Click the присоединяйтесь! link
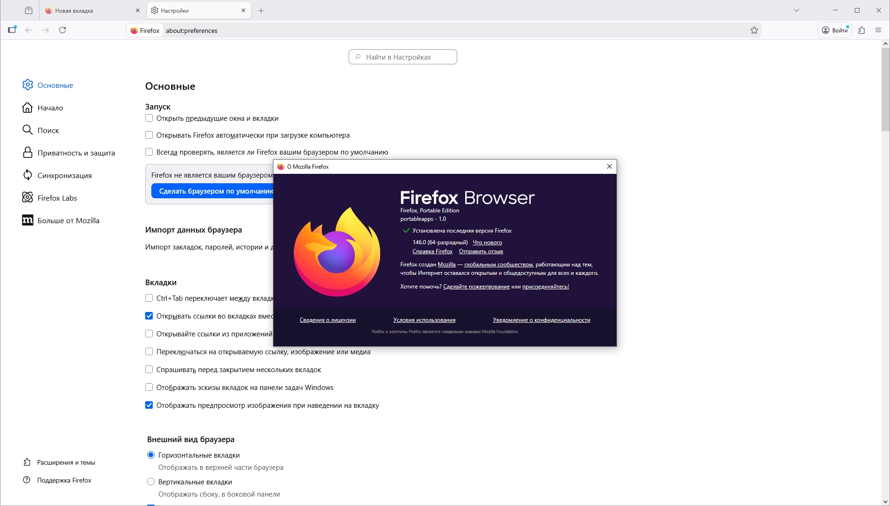 point(546,287)
